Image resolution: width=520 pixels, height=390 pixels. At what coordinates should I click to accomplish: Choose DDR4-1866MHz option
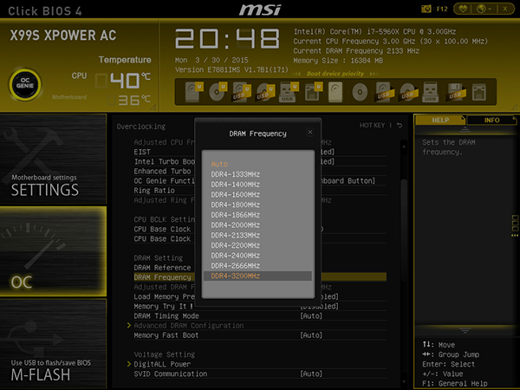tap(257, 215)
